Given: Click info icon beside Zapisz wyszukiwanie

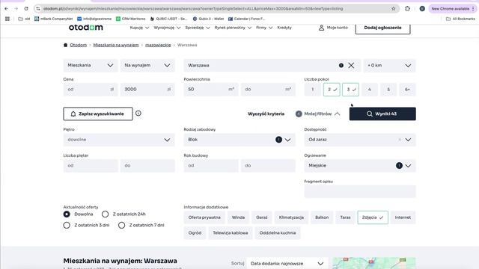Looking at the screenshot, I should (x=138, y=113).
